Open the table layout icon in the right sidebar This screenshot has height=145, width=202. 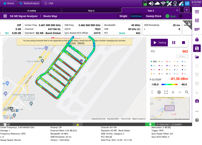pyautogui.click(x=197, y=29)
